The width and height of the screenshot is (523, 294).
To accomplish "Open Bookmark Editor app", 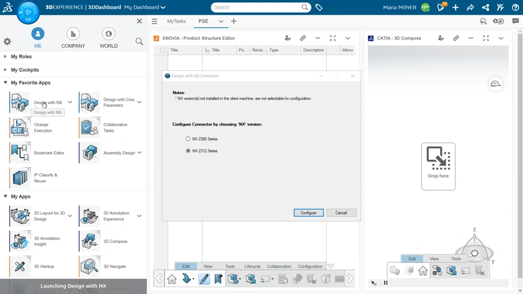I will pos(20,152).
